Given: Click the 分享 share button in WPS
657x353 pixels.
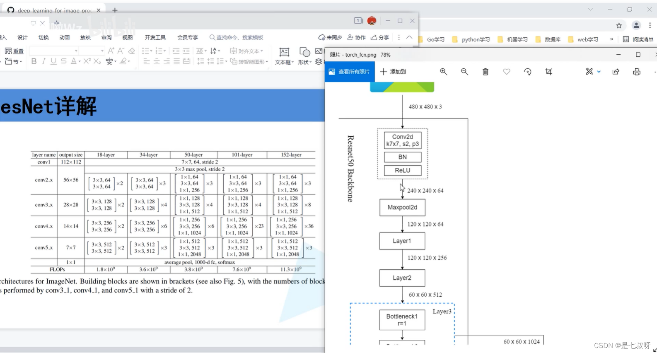Looking at the screenshot, I should click(x=380, y=37).
